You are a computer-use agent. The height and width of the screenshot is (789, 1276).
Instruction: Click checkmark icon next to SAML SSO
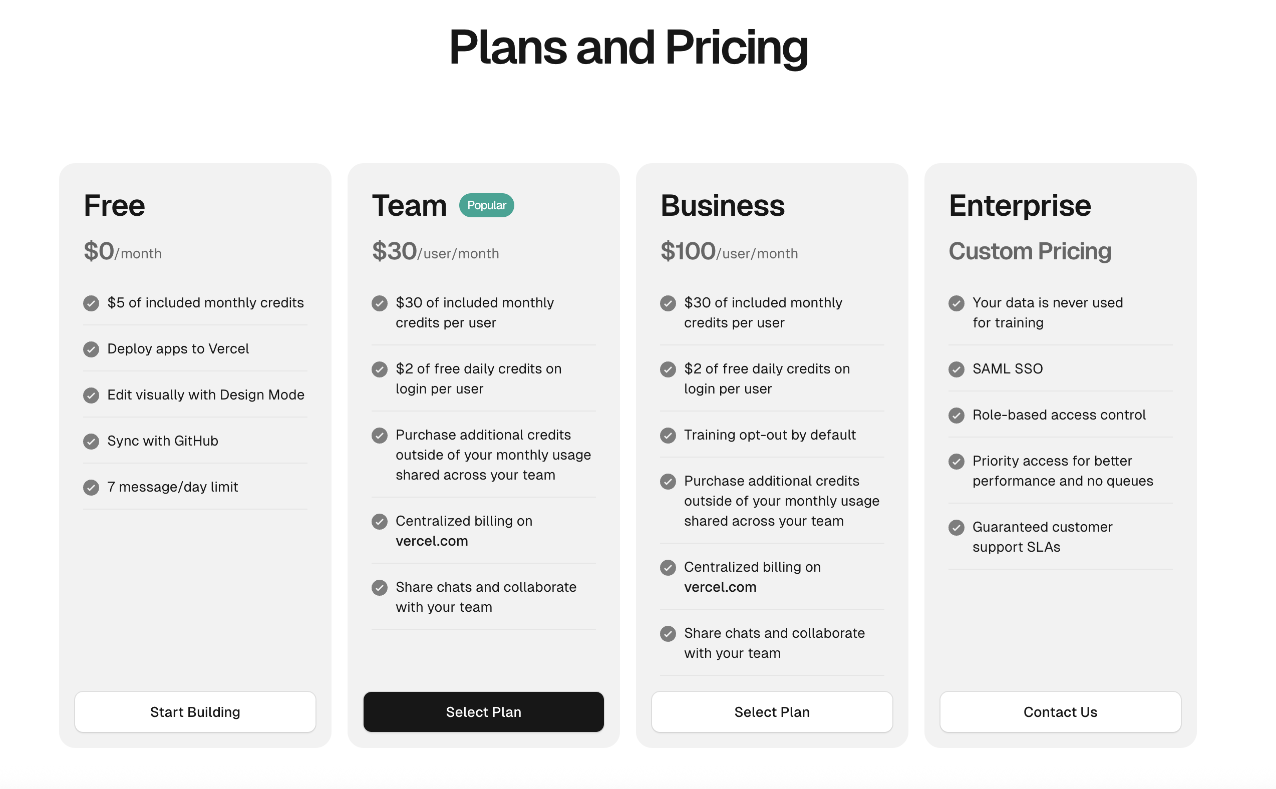click(x=956, y=369)
